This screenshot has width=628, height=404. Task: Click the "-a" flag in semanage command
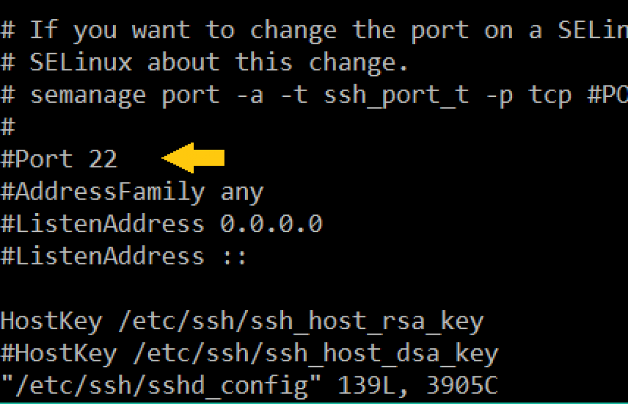tap(249, 95)
